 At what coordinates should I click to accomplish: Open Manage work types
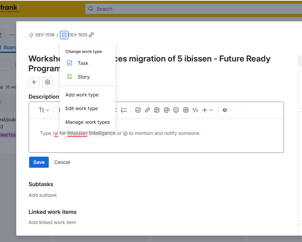coord(88,122)
